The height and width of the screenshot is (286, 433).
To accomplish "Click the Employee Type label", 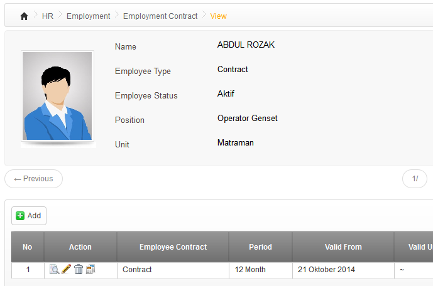I will tap(143, 71).
